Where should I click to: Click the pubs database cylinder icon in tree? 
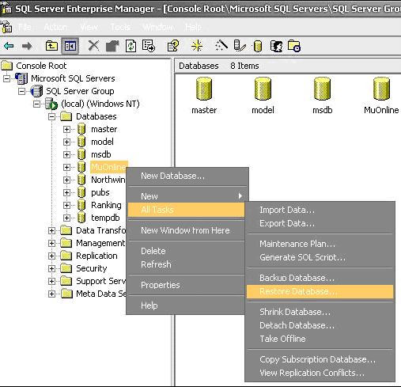coord(81,192)
